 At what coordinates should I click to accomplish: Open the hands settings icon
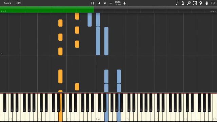pos(206,3)
